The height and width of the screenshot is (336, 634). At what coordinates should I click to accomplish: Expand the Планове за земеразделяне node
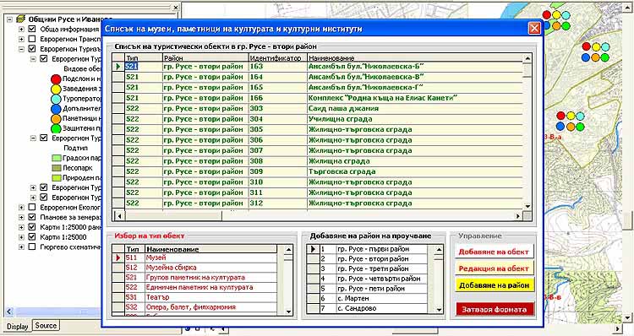point(21,217)
